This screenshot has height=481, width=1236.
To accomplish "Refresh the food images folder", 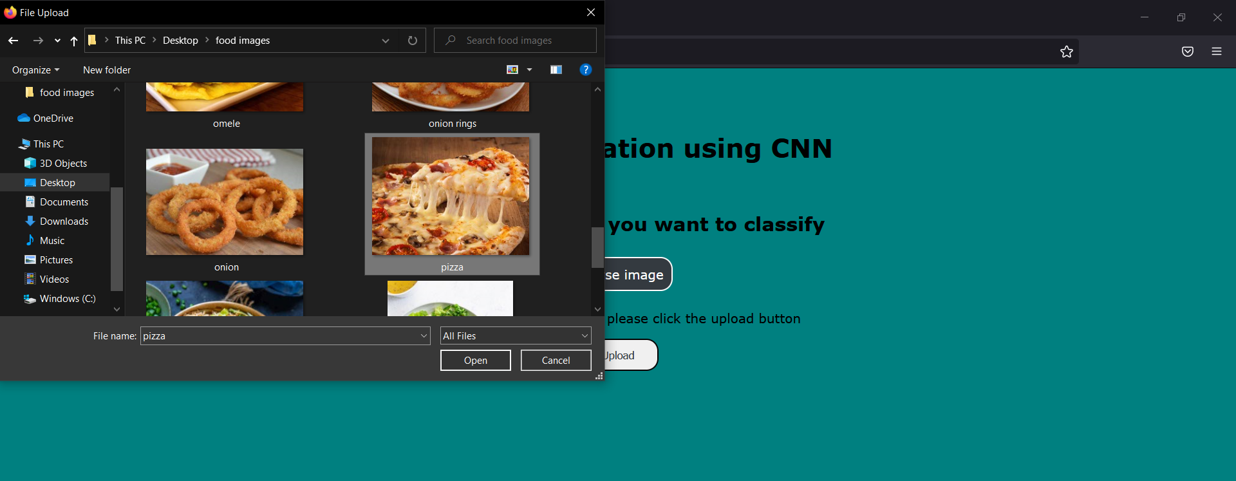I will tap(413, 41).
